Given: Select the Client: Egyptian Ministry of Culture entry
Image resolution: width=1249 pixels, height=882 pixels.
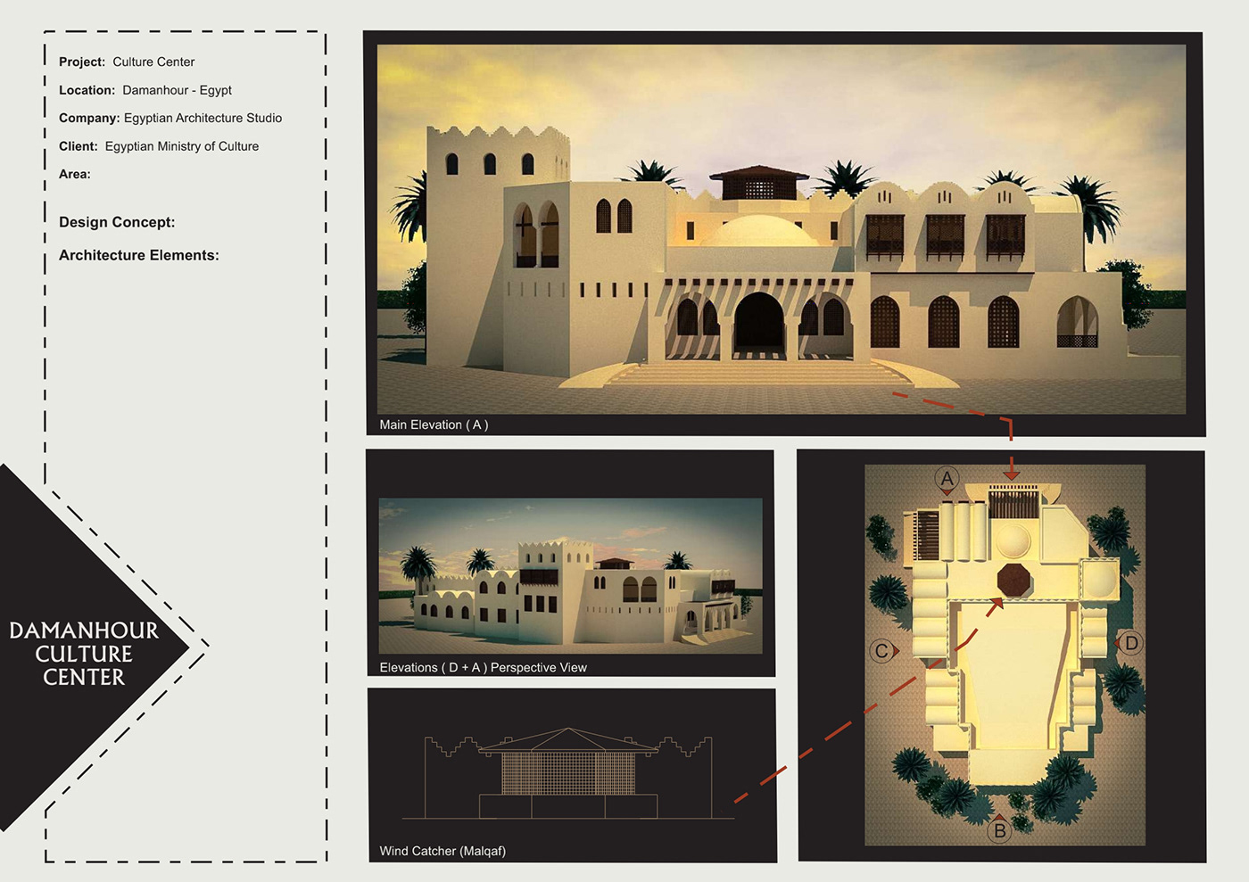Looking at the screenshot, I should coord(158,145).
